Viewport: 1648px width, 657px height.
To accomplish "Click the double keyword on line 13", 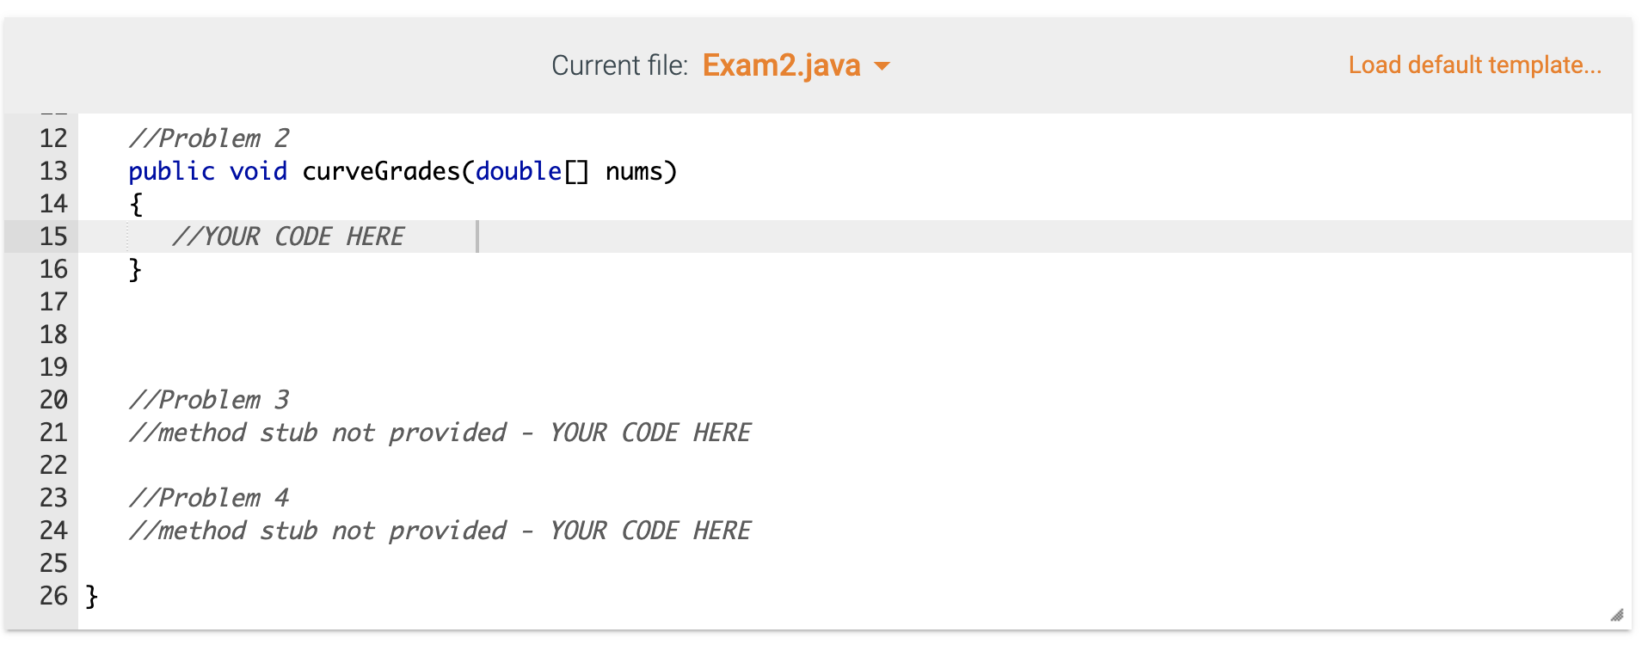I will [x=517, y=171].
